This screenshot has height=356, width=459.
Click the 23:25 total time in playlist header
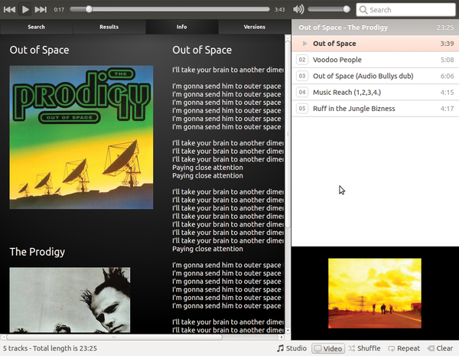(445, 28)
